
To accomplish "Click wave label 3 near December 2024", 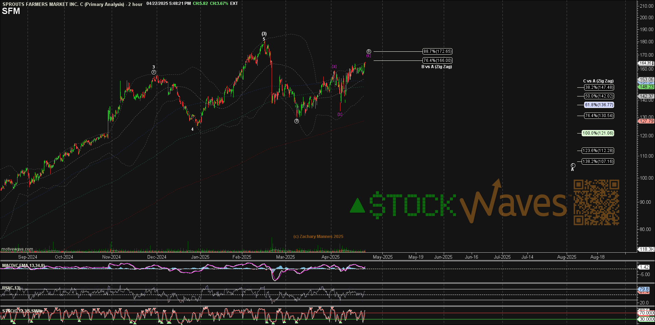I will pyautogui.click(x=154, y=67).
